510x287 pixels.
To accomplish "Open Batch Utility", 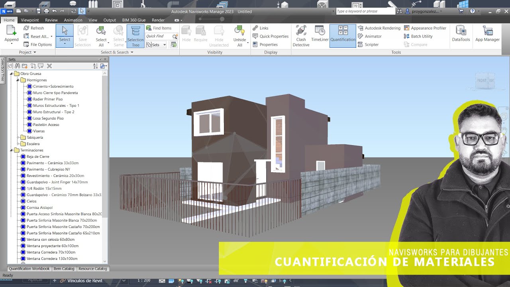I will pos(418,36).
